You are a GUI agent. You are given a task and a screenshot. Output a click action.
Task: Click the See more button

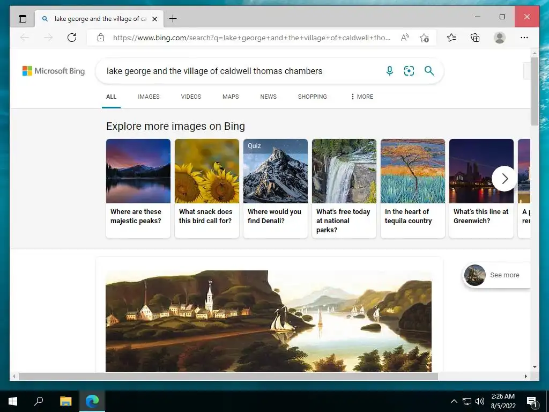coord(496,275)
